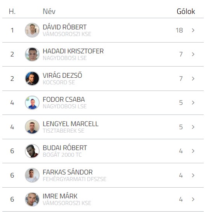Viewport: 206px width, 212px height.
Task: Click Imre Márk's round avatar
Action: coord(32,199)
